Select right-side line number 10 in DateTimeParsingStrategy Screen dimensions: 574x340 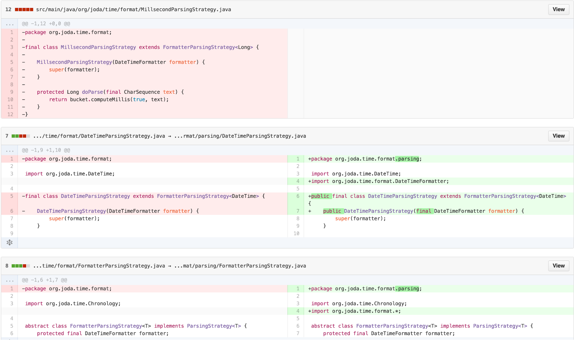296,233
